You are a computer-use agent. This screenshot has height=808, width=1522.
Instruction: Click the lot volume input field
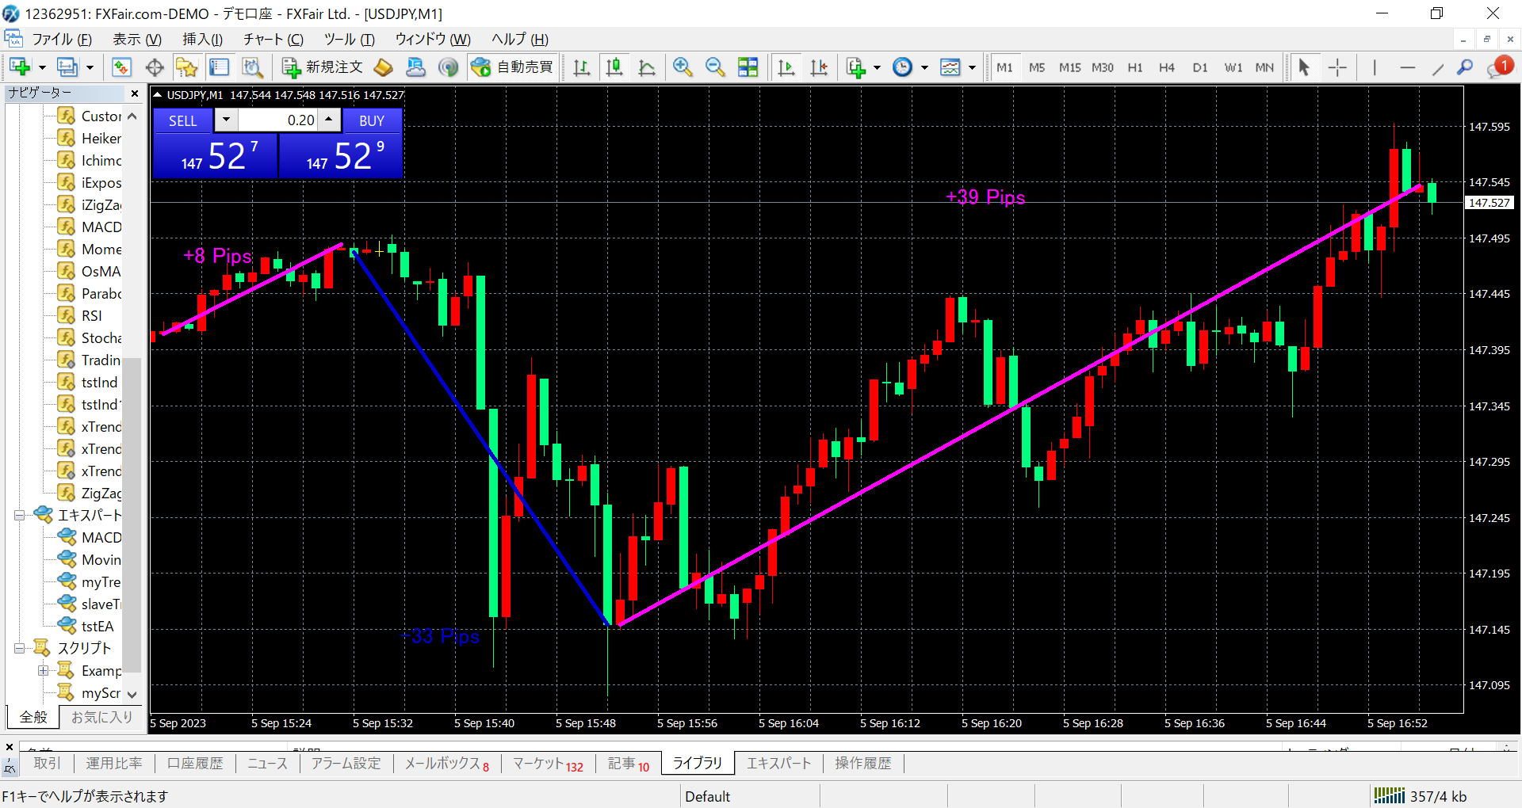point(278,120)
